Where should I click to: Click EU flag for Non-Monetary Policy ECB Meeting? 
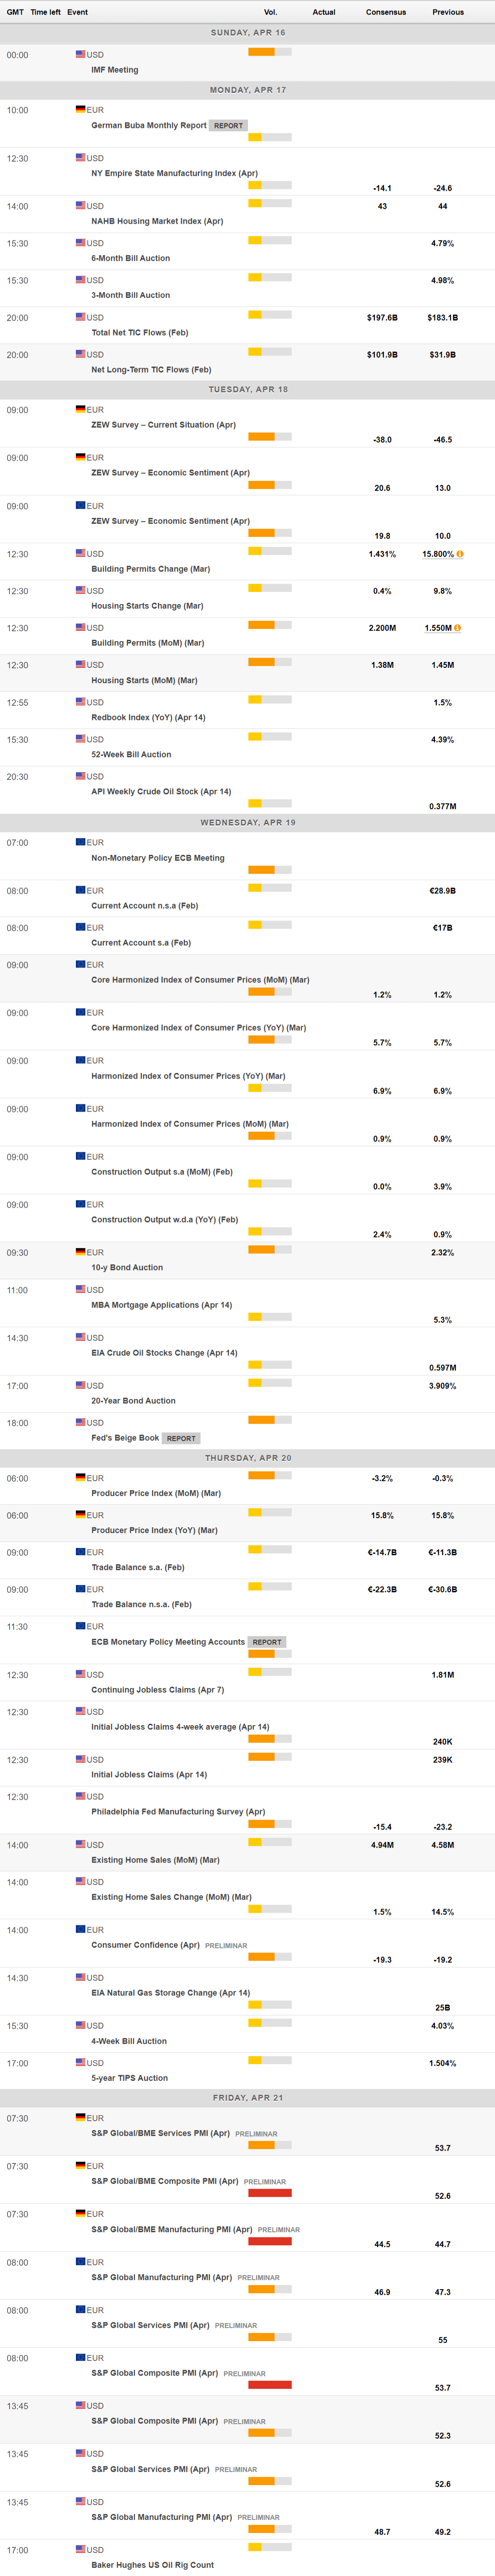(80, 842)
